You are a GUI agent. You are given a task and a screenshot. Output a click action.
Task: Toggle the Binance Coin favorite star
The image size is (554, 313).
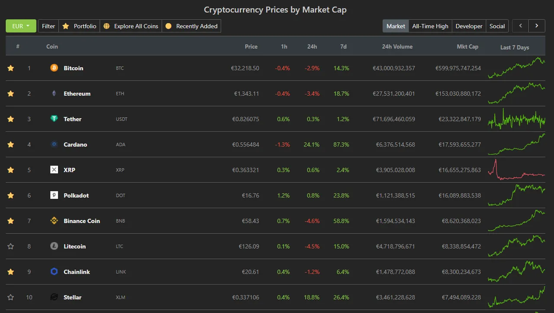11,221
